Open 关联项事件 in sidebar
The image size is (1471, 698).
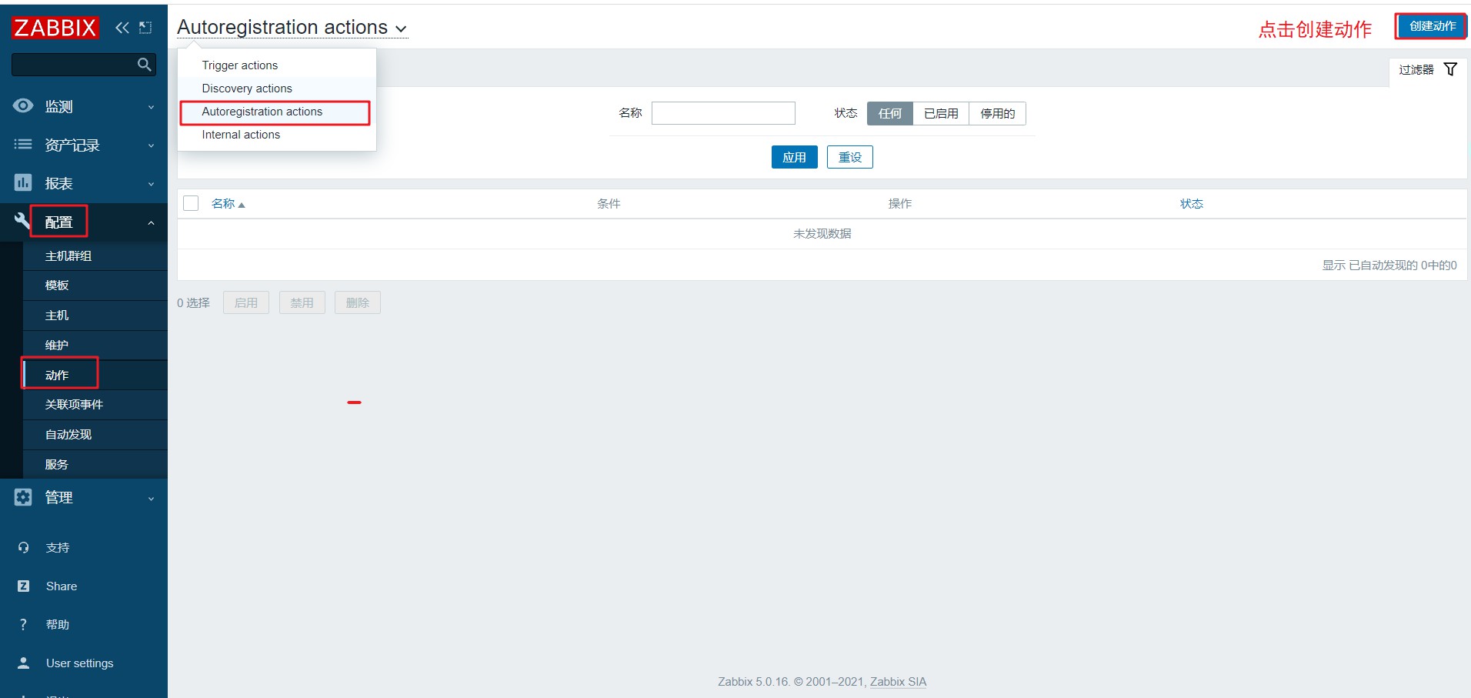point(95,405)
